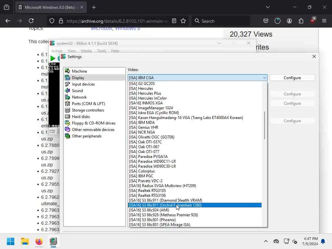Select the Display category icon
The height and width of the screenshot is (249, 332).
(x=67, y=78)
